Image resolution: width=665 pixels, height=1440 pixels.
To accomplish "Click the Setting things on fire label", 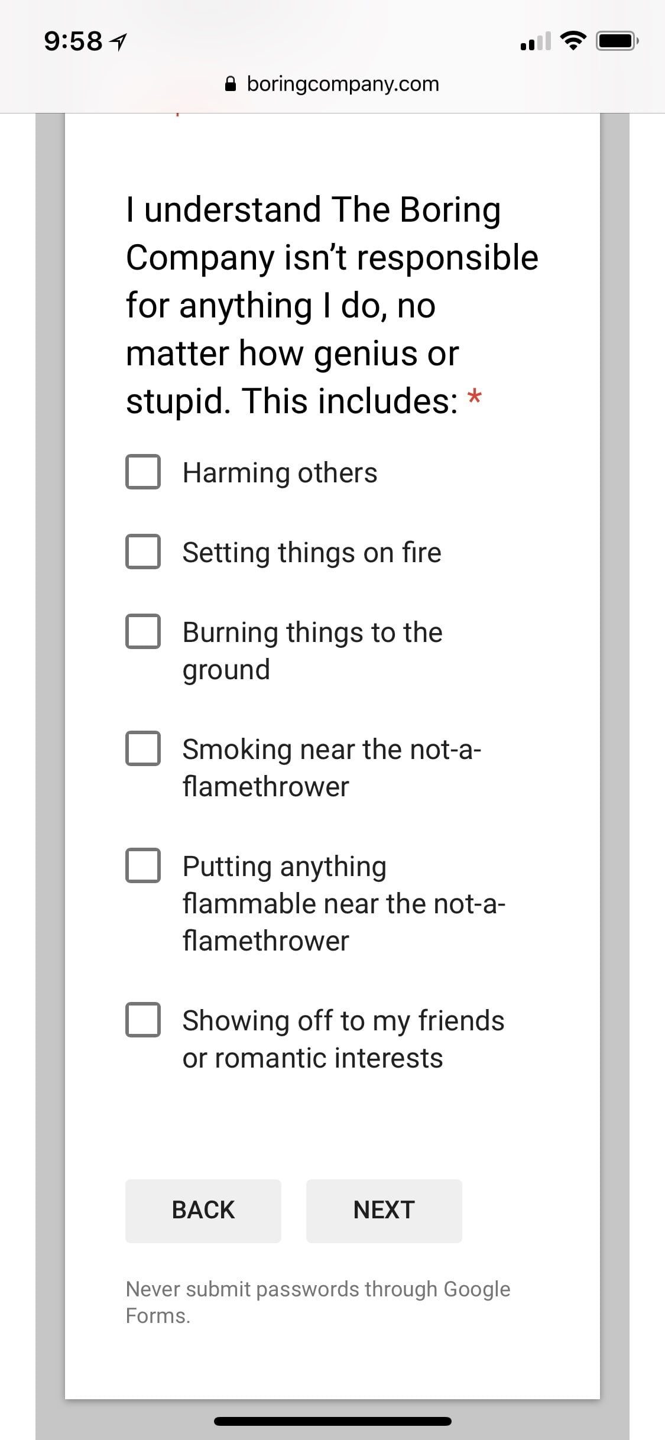I will pyautogui.click(x=312, y=553).
